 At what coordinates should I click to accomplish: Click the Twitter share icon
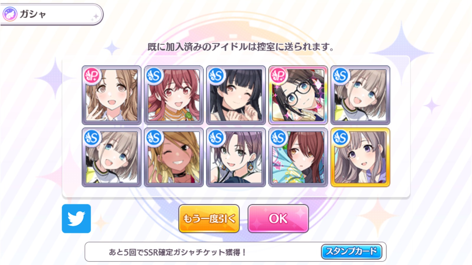pyautogui.click(x=76, y=218)
